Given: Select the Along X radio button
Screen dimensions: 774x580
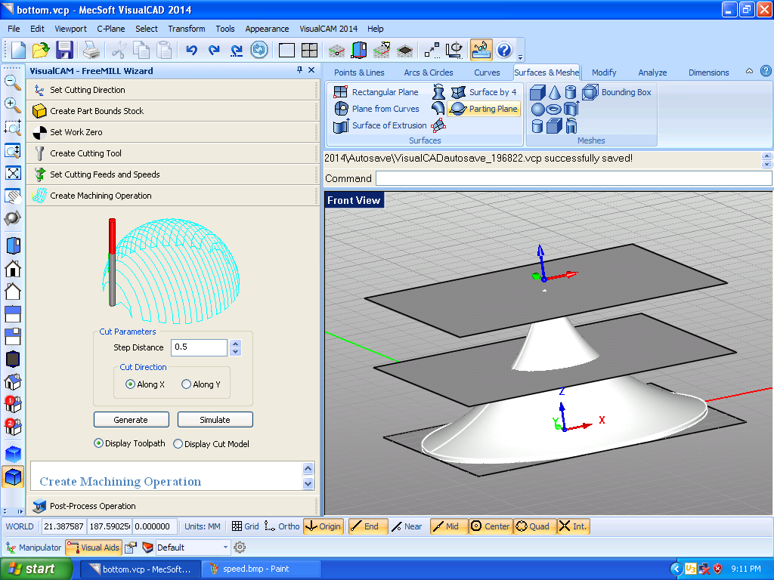Looking at the screenshot, I should [130, 384].
